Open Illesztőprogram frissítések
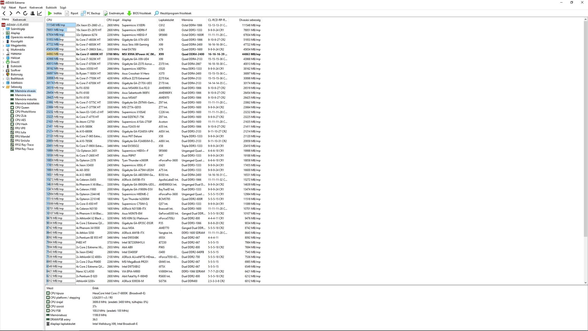 click(173, 13)
